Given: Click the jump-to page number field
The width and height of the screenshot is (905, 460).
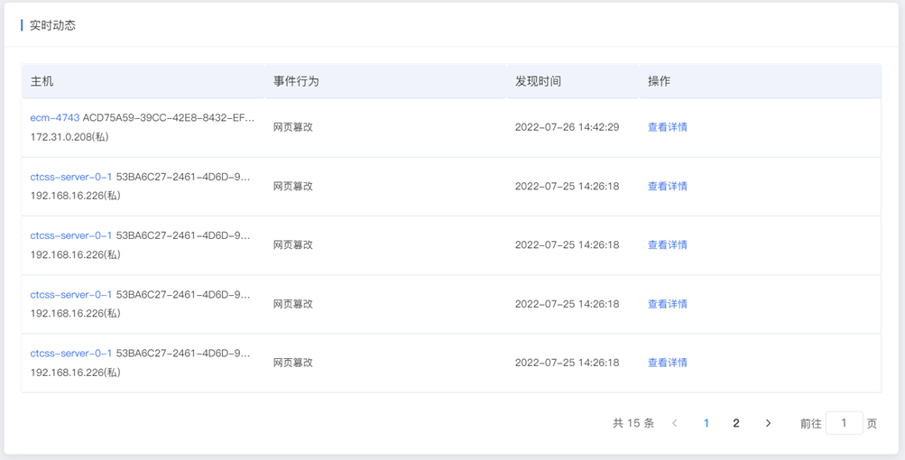Looking at the screenshot, I should [x=844, y=423].
